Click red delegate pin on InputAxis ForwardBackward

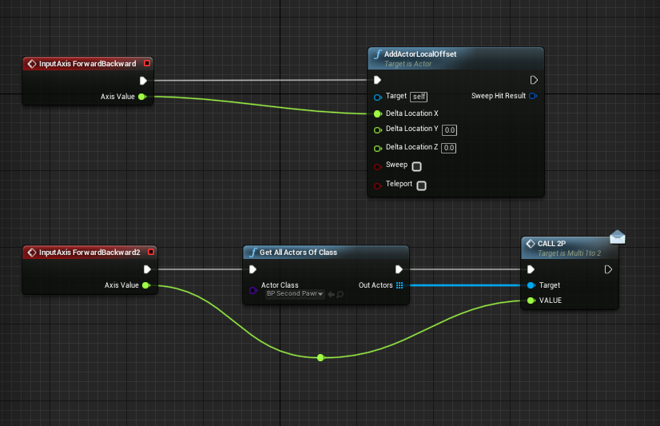(x=146, y=63)
